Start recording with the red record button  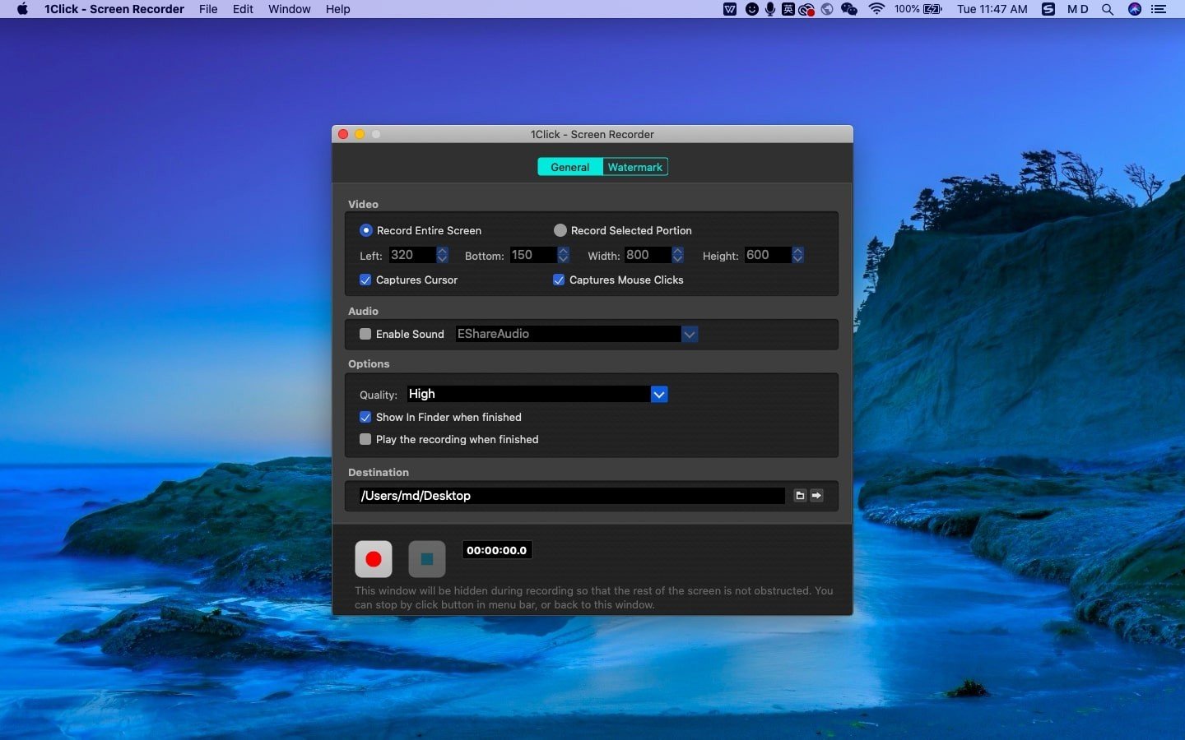[373, 559]
